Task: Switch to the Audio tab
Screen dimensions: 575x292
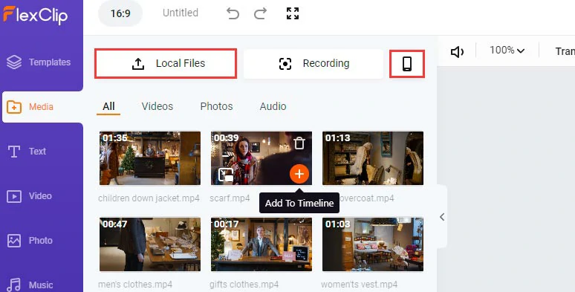Action: 273,106
